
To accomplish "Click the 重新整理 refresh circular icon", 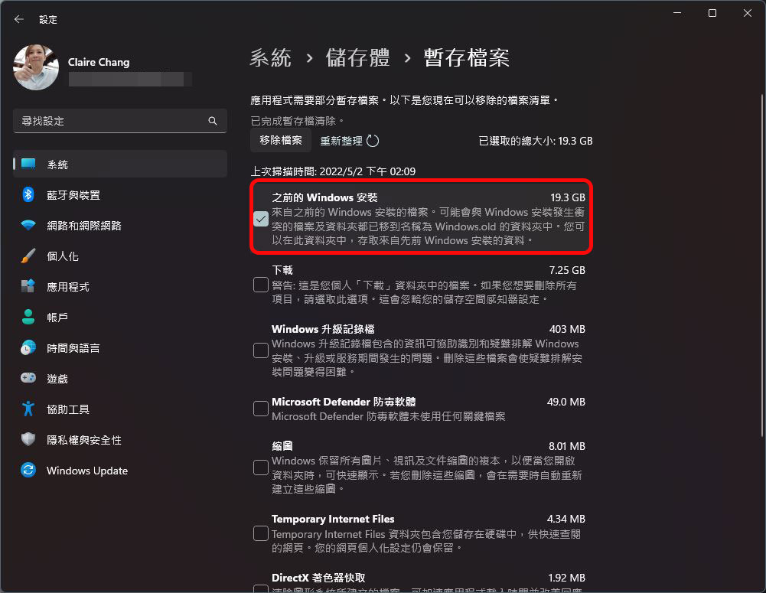I will point(373,141).
